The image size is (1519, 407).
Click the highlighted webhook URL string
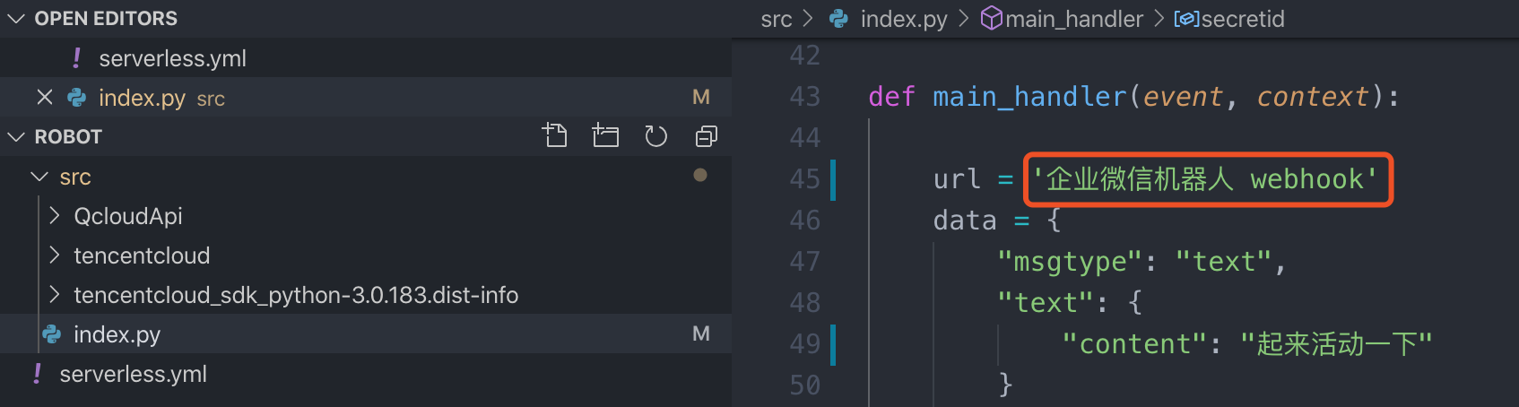click(1207, 179)
